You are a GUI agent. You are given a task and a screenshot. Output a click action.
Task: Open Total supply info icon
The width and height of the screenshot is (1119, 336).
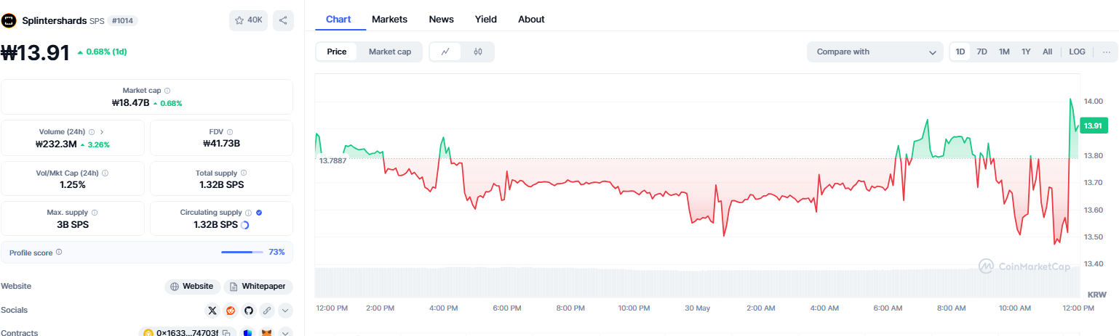click(x=244, y=173)
